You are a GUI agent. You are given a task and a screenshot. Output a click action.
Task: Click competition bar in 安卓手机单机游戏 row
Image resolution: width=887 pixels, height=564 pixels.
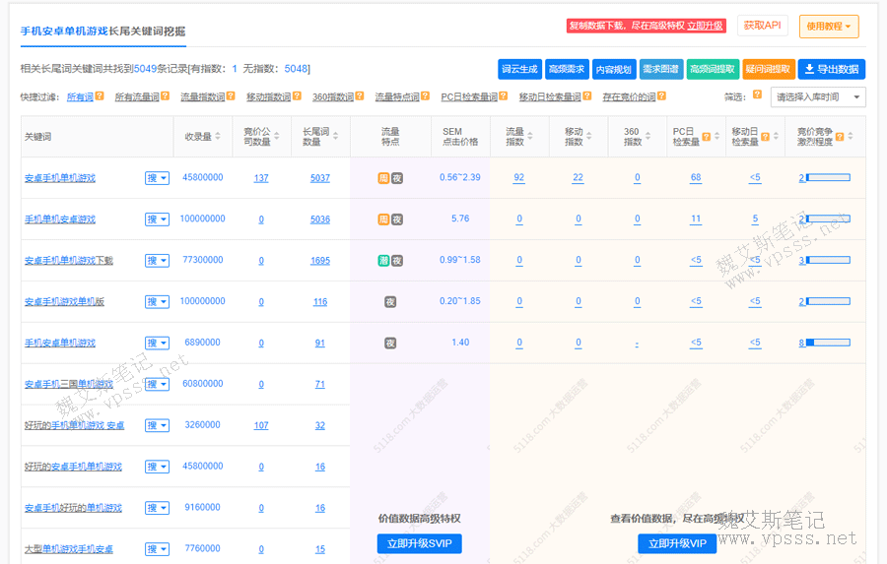[x=828, y=177]
